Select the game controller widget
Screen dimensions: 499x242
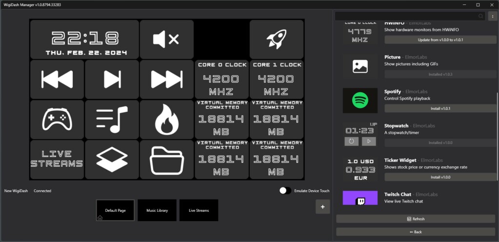tap(57, 120)
